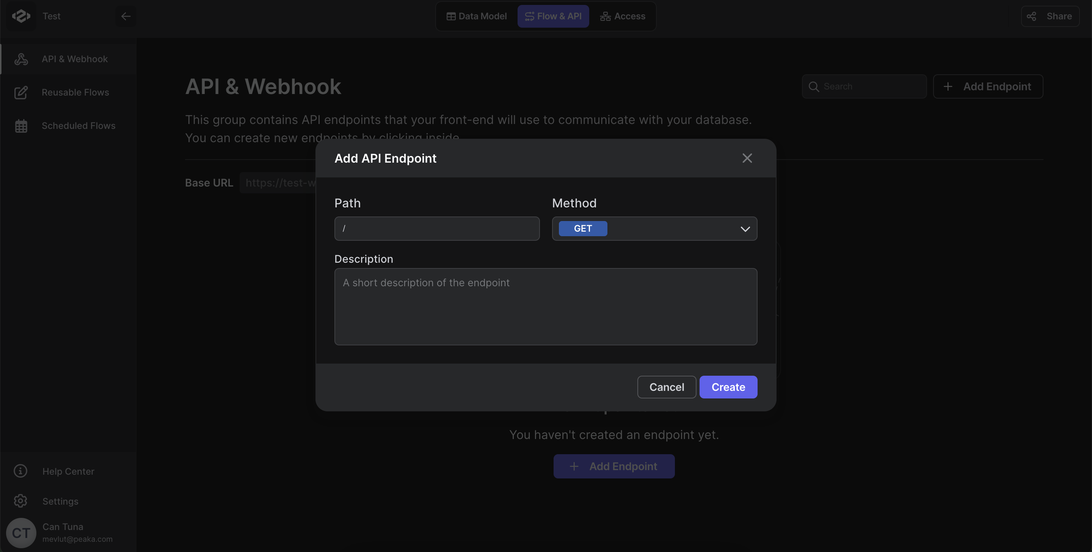
Task: Open the Help Center
Action: click(x=68, y=472)
